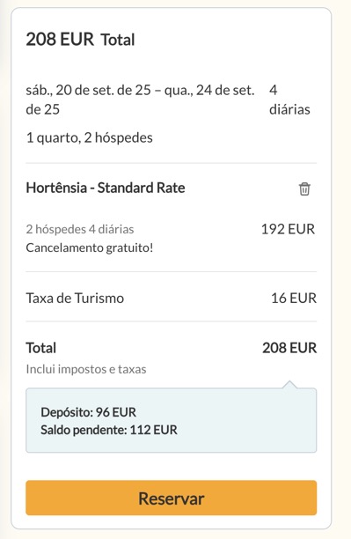Click the bold Total row label
The height and width of the screenshot is (539, 351).
pyautogui.click(x=40, y=348)
